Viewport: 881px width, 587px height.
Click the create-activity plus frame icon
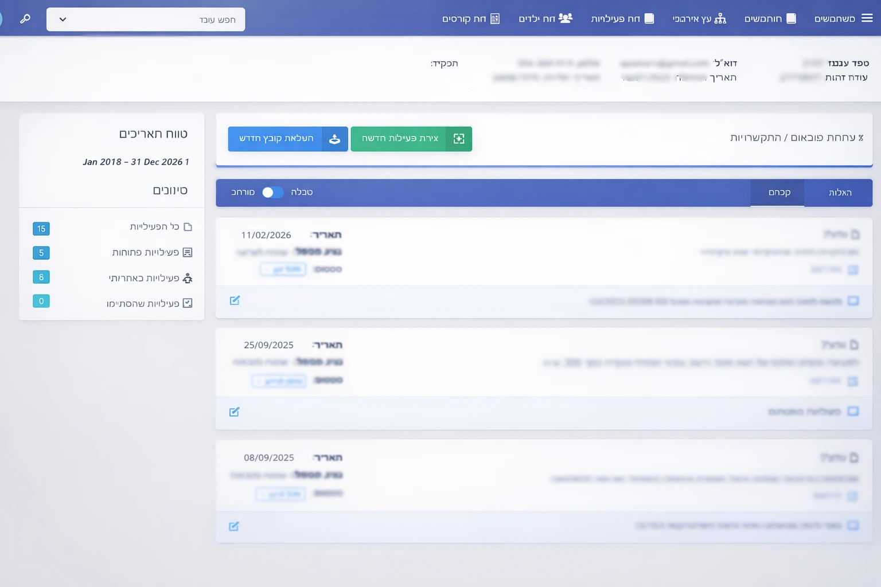pos(459,139)
